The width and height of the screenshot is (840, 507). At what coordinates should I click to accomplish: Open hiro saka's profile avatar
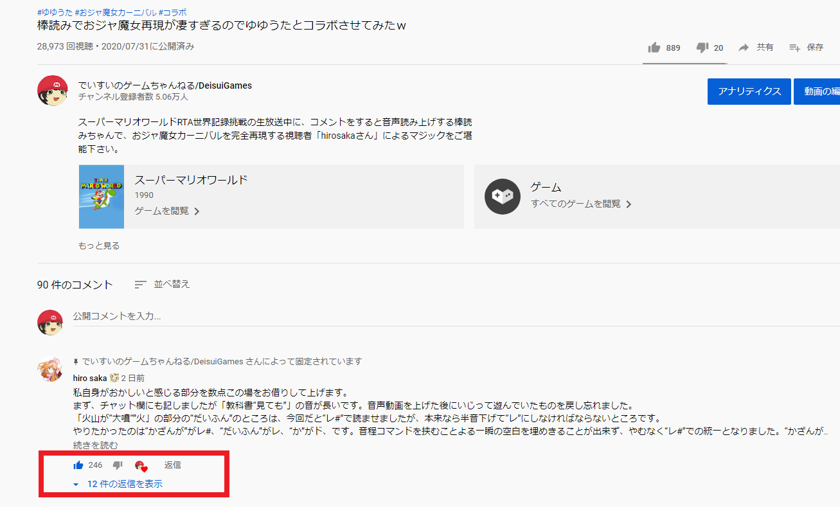click(49, 371)
